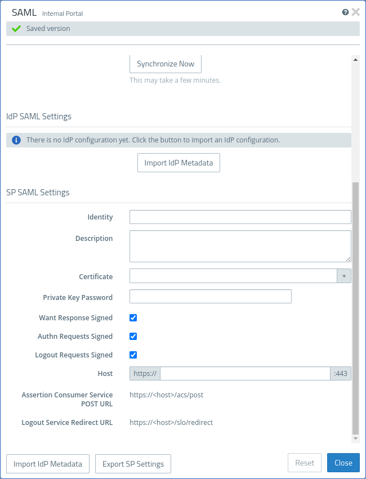Click Import IdP Metadata in IdP settings section
This screenshot has height=479, width=366.
178,163
